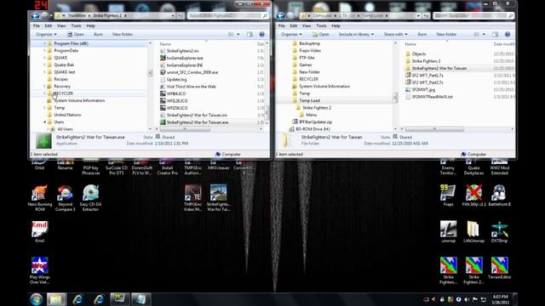
Task: Open the LithUnwrap folder icon on desktop
Action: coord(473,231)
